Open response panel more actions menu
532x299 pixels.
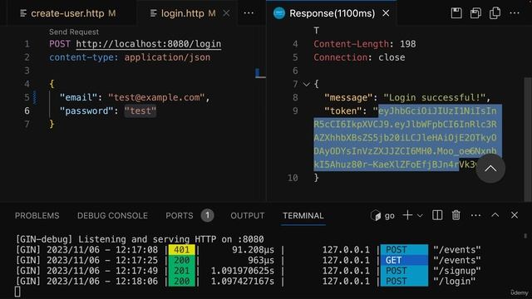coord(515,13)
